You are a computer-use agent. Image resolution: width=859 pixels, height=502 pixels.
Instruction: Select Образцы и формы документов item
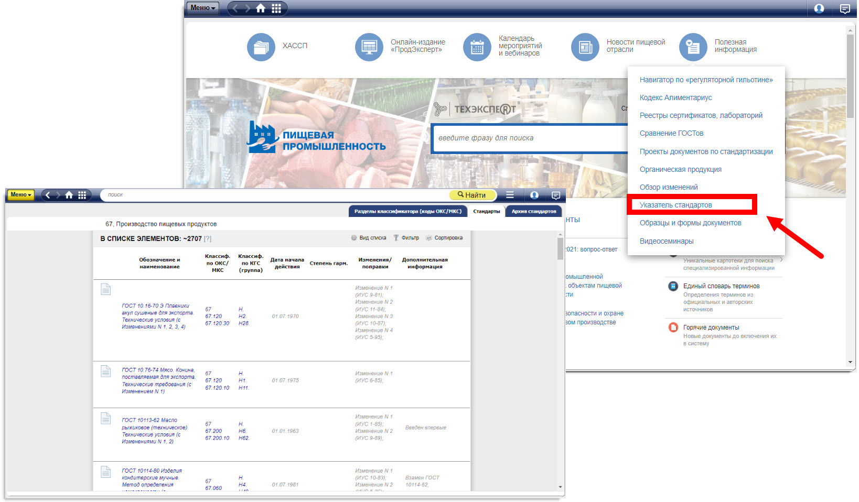pyautogui.click(x=690, y=223)
